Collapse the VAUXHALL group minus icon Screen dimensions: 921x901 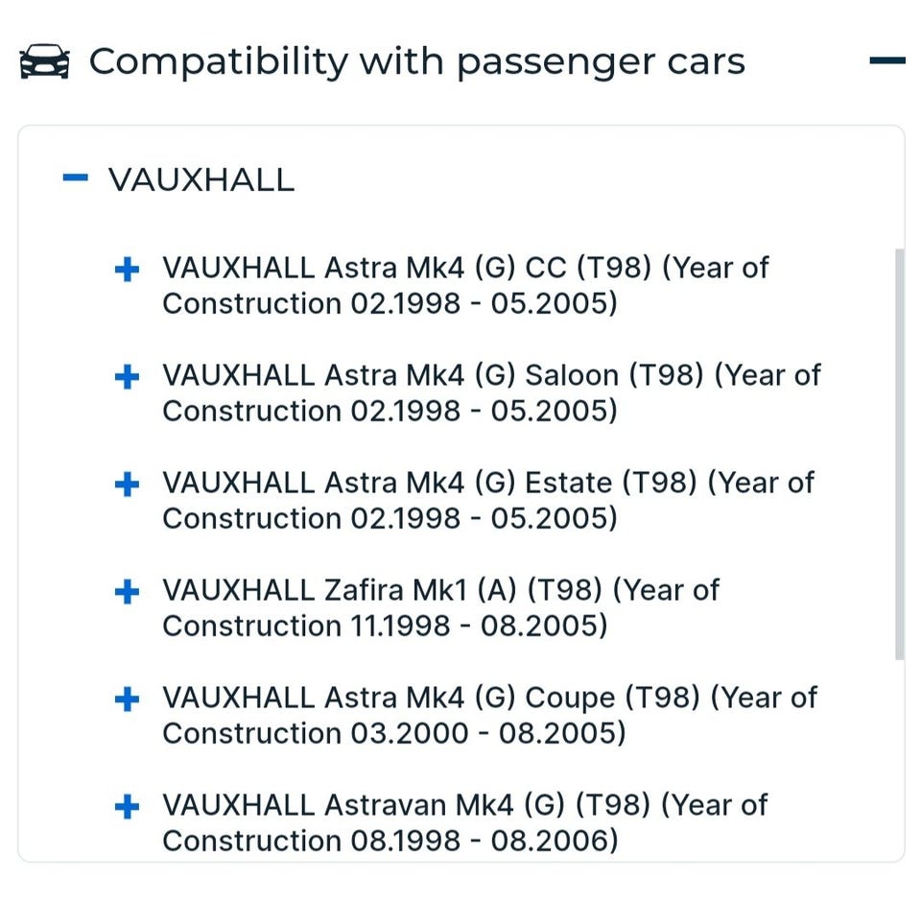click(x=75, y=178)
